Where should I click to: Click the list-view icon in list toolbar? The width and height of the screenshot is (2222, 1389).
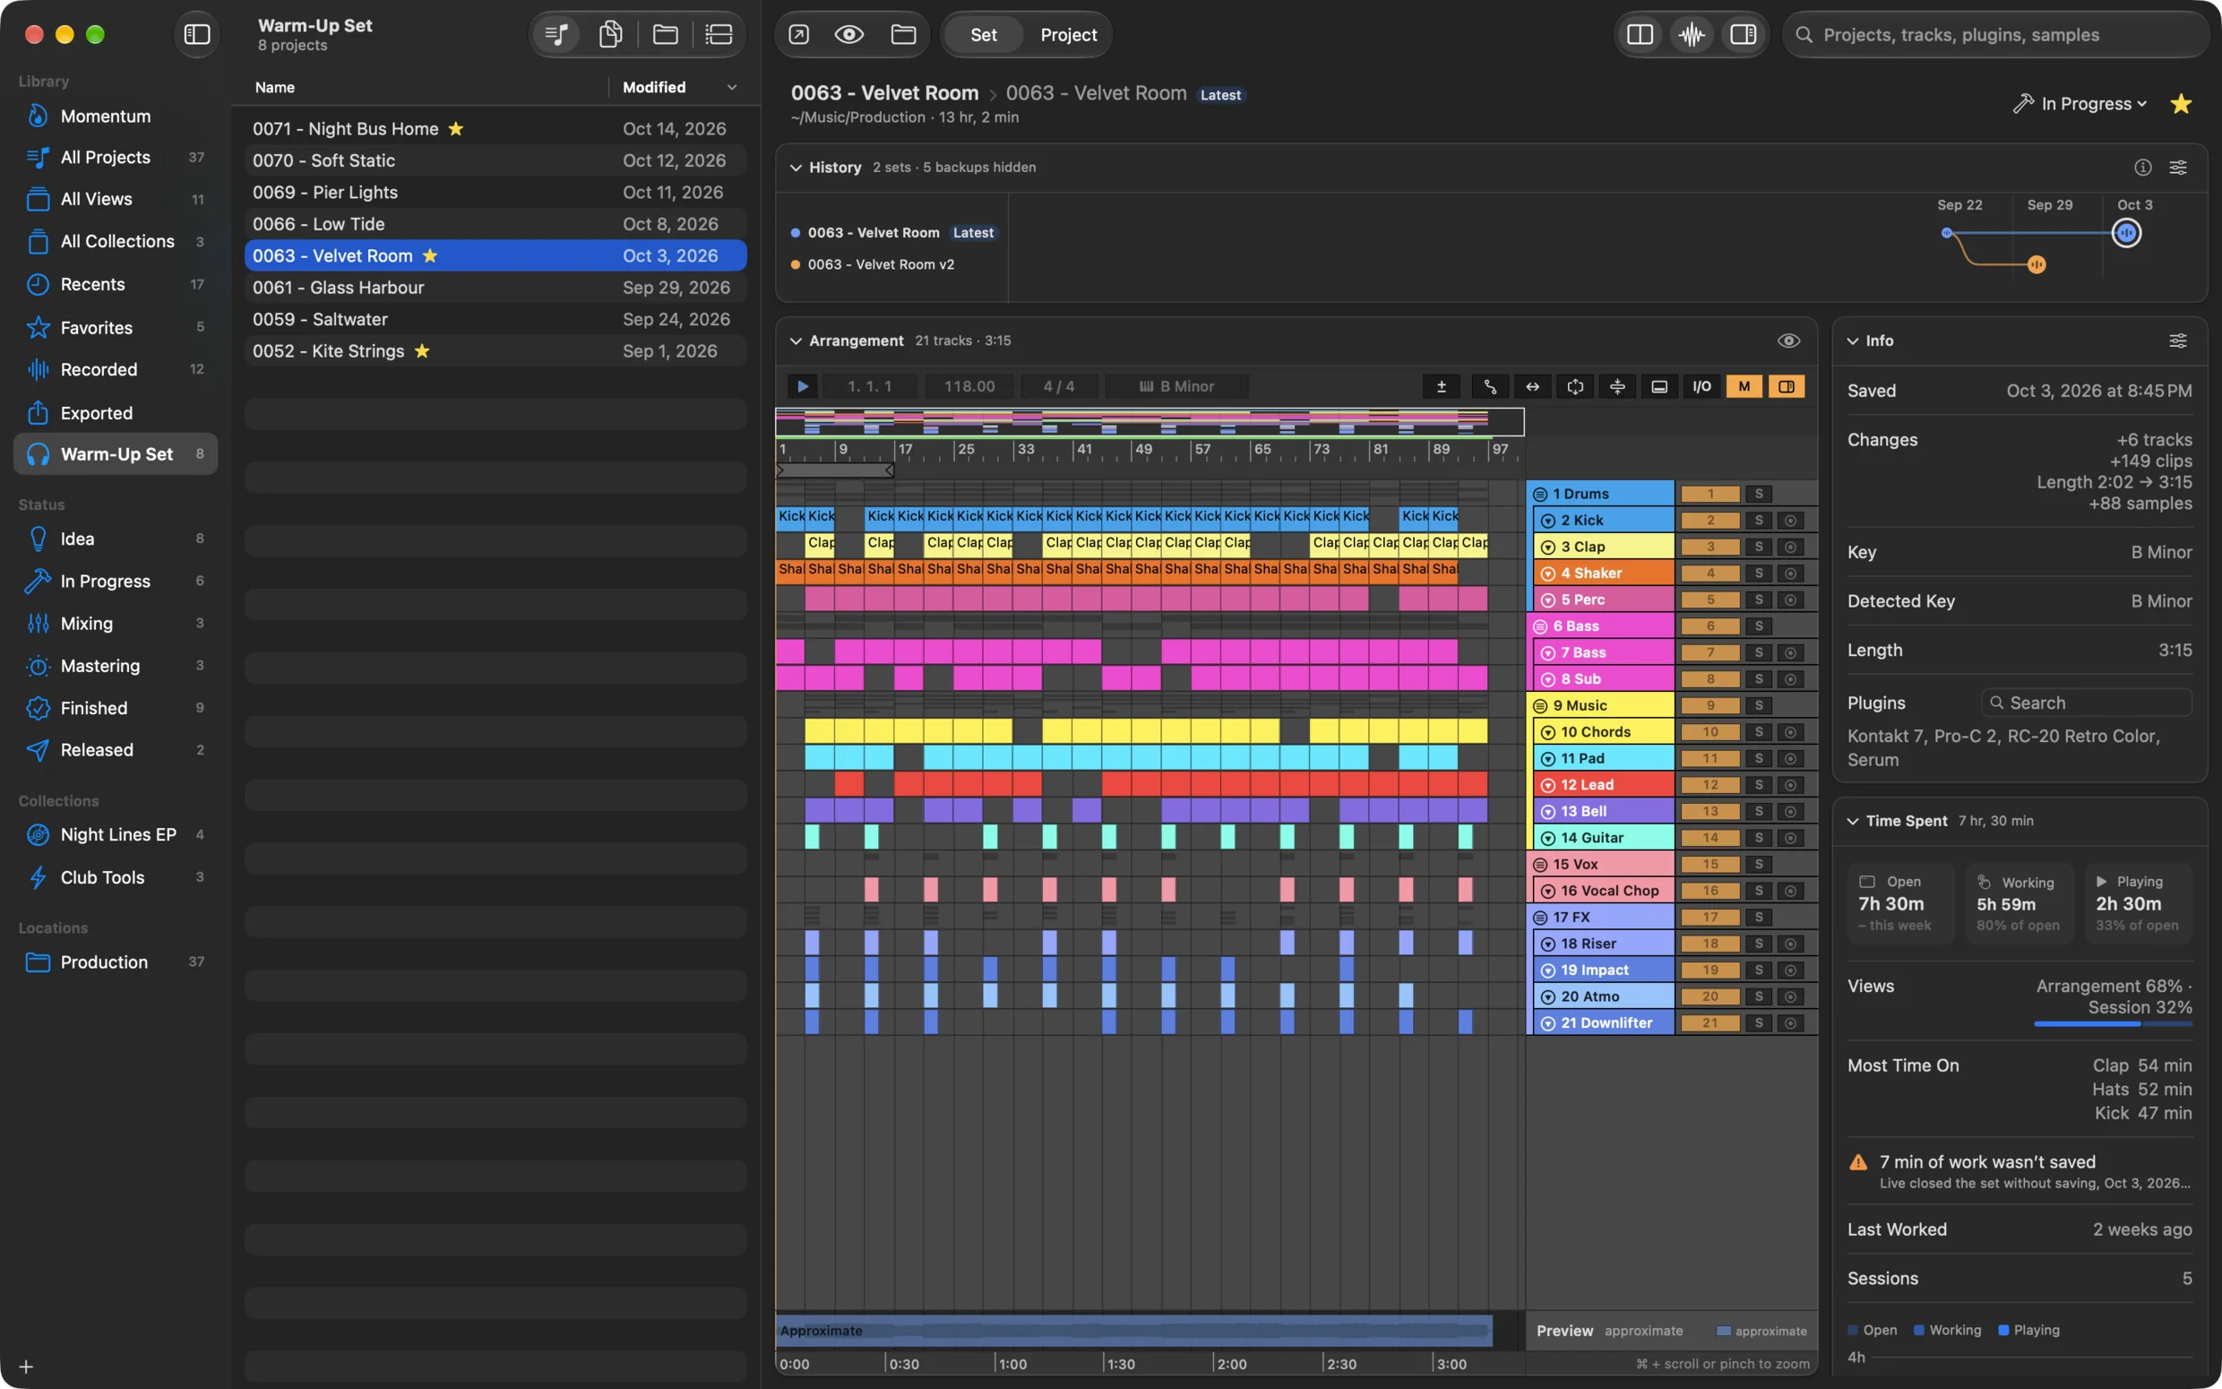coord(719,35)
